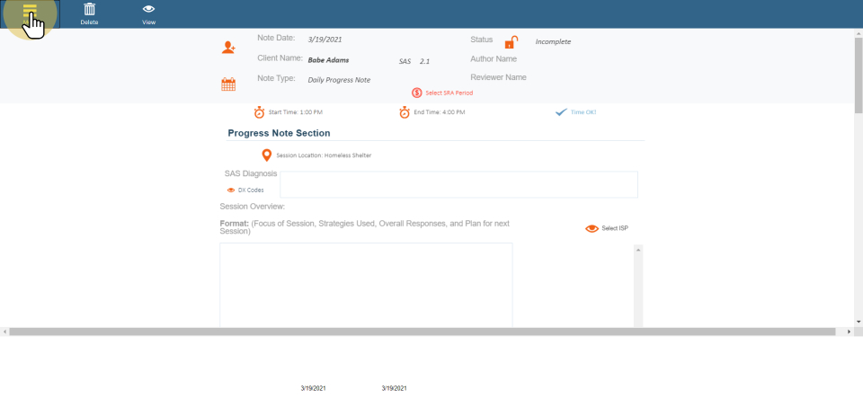Show DX Codes via eye icon
The width and height of the screenshot is (863, 398).
[231, 190]
